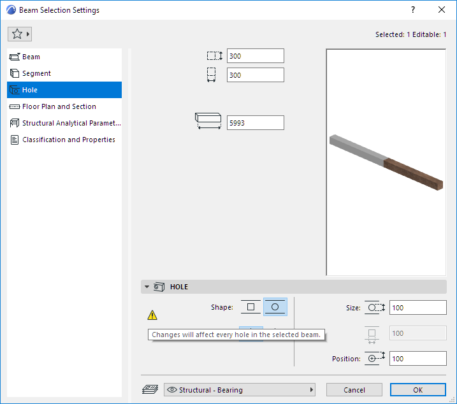The width and height of the screenshot is (457, 404).
Task: Open Classification and Properties page
Action: tap(64, 140)
